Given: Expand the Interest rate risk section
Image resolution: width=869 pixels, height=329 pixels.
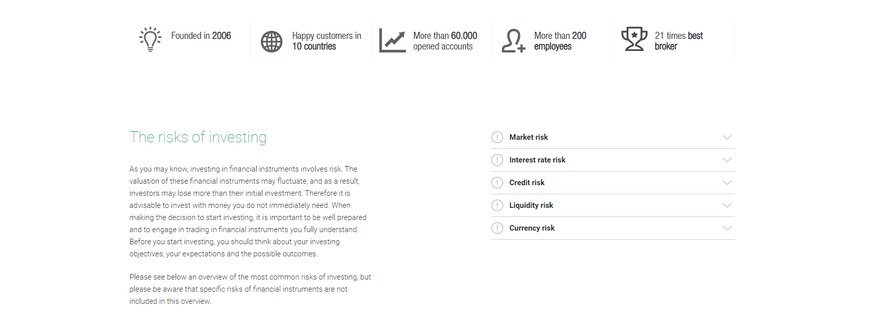Looking at the screenshot, I should 727,159.
